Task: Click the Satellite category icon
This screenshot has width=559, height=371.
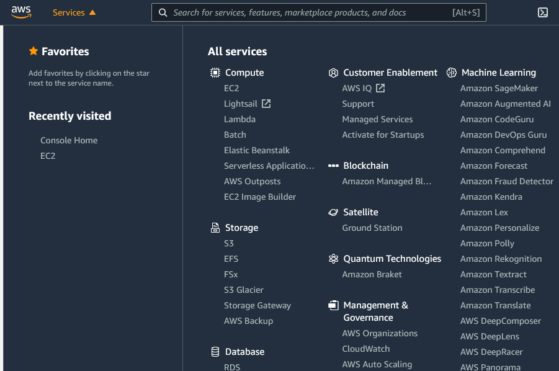Action: click(x=333, y=212)
